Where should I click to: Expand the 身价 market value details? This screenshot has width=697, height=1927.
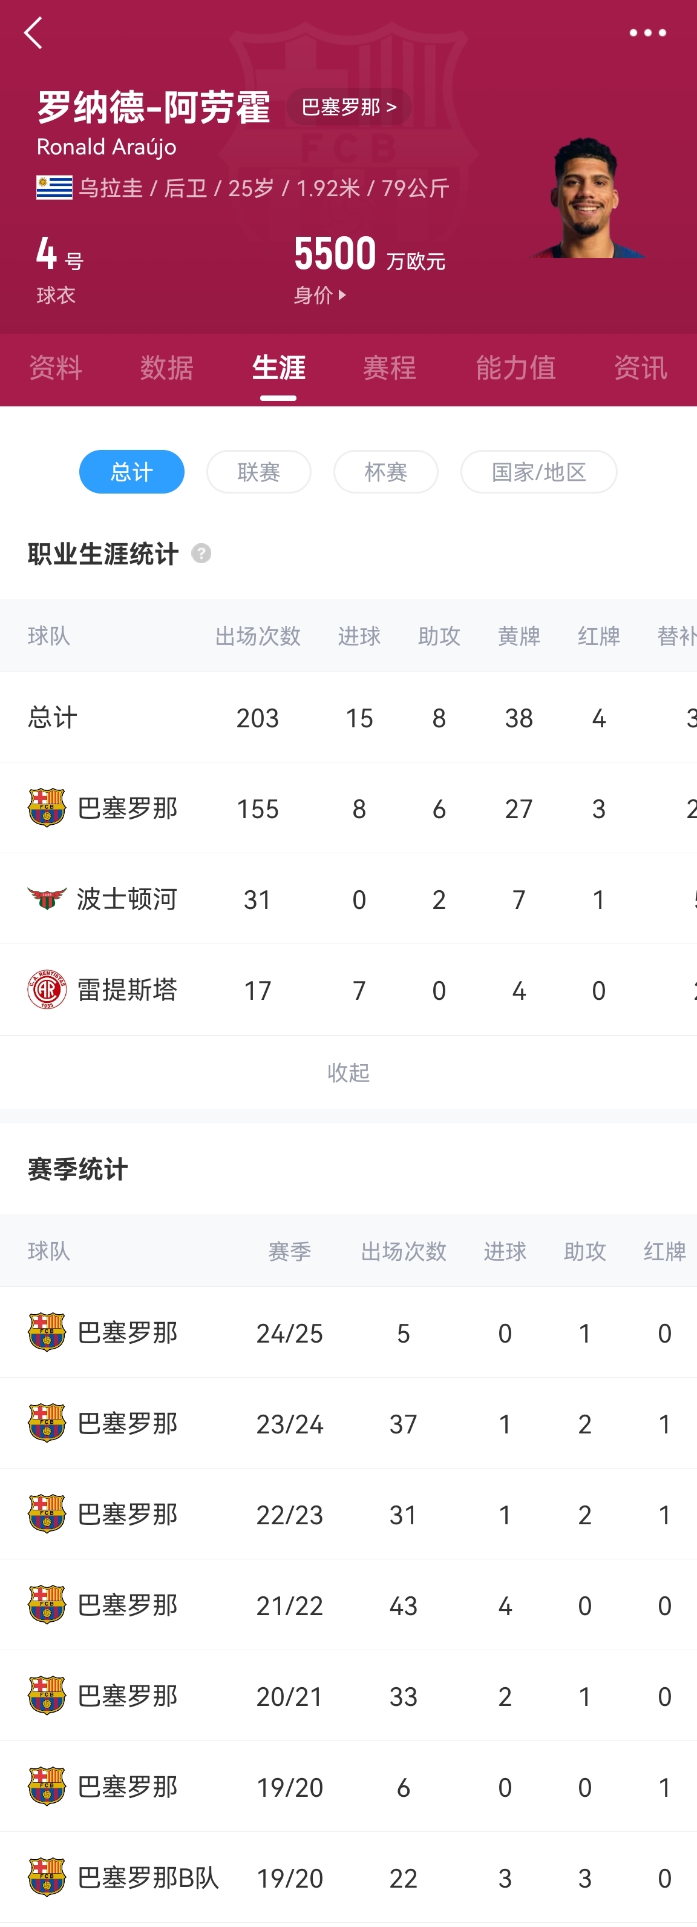pos(319,296)
